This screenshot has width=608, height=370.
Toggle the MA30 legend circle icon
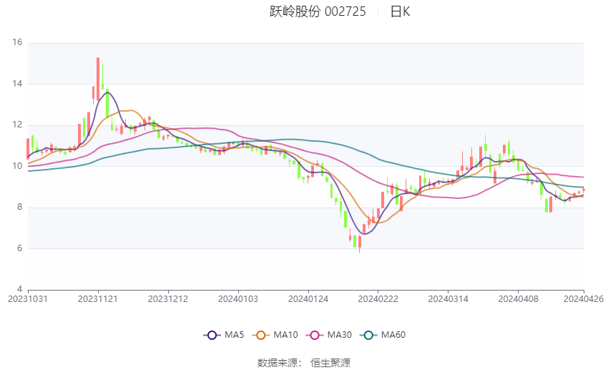(315, 335)
